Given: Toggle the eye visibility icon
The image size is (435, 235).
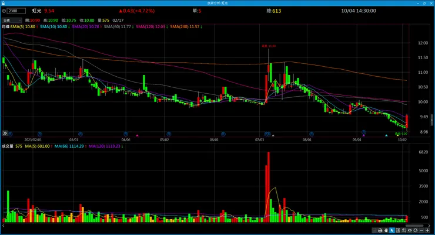Looking at the screenshot, I should (x=410, y=230).
